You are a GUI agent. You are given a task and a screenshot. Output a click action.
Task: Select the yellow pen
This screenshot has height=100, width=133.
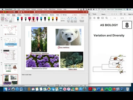click(53, 19)
